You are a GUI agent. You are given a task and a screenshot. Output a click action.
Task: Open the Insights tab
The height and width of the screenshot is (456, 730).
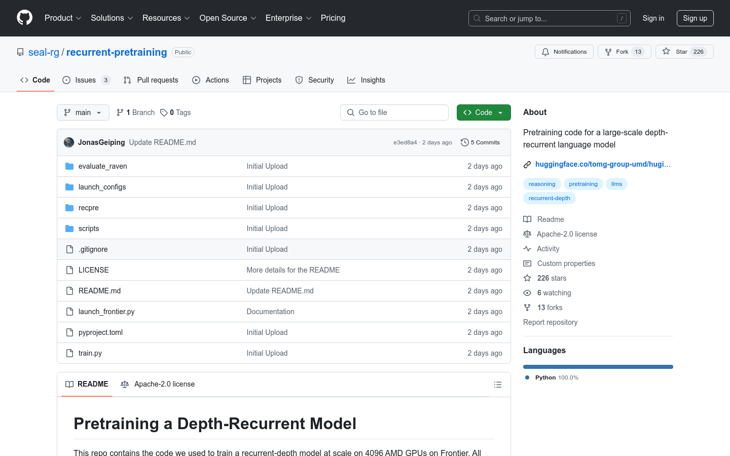tap(366, 80)
